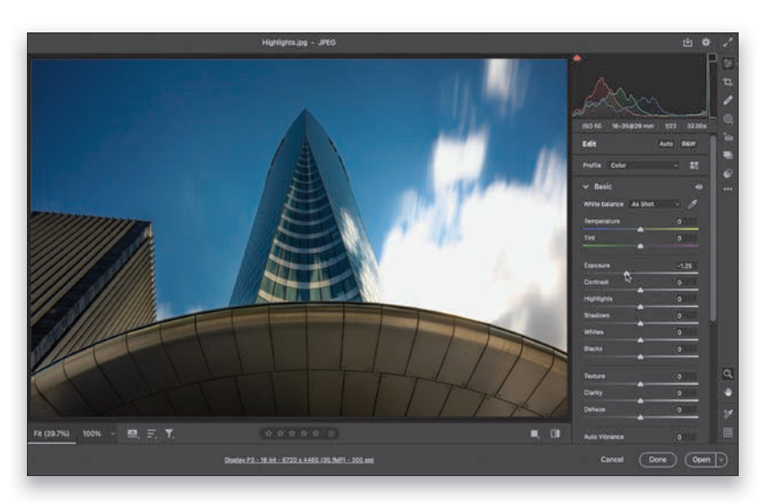Click the Auto edit button
Image resolution: width=762 pixels, height=503 pixels.
[x=666, y=143]
